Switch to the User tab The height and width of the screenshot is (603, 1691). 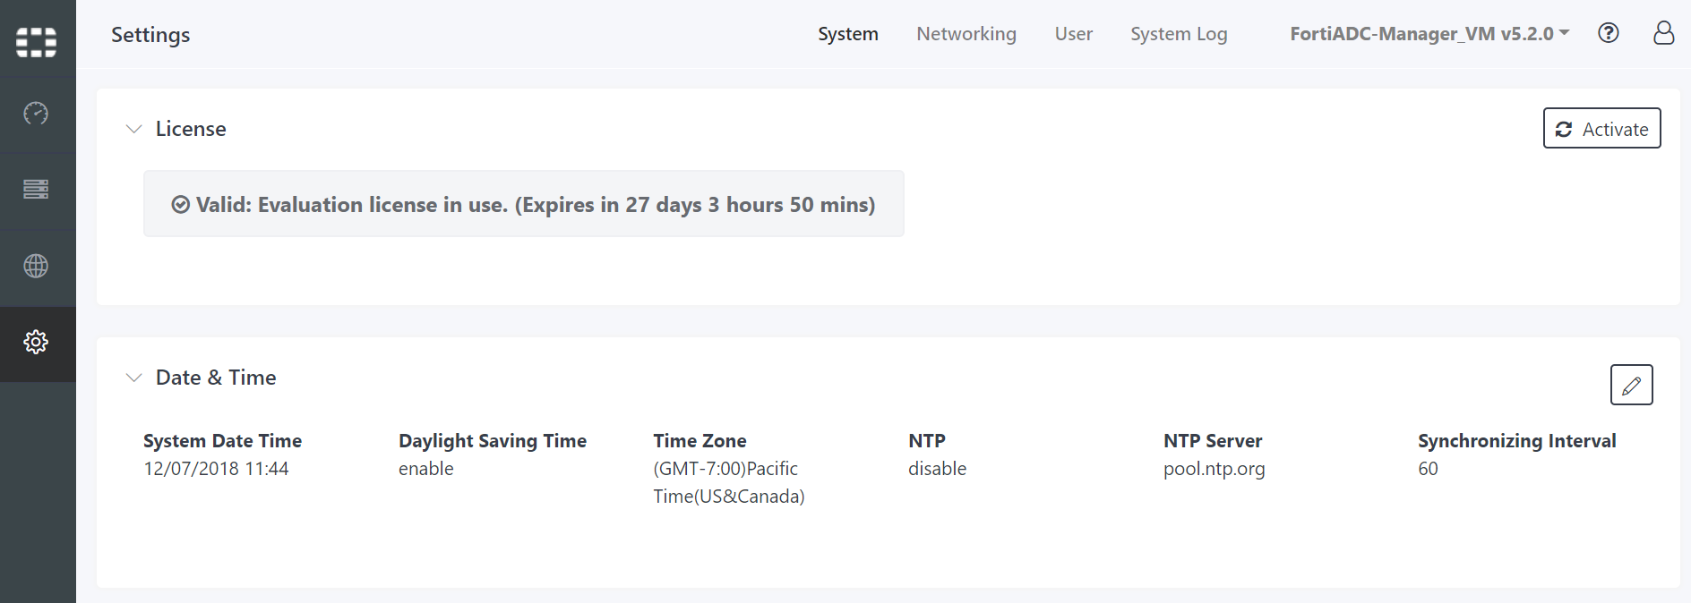pos(1073,34)
